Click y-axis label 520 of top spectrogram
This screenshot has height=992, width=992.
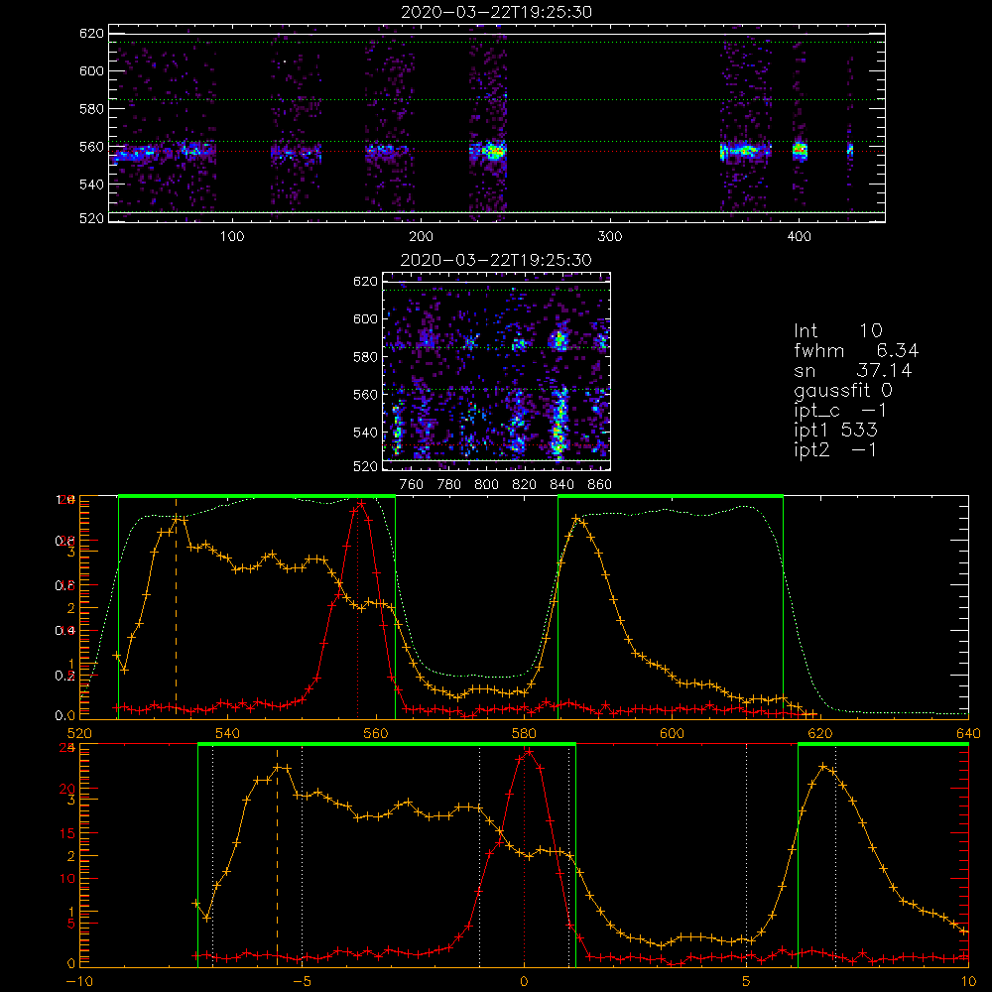click(x=91, y=218)
